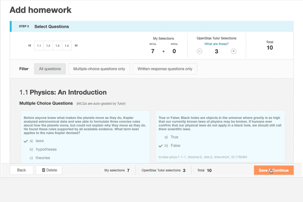
Task: Click the checkmark next to 'laws' answer
Action: point(26,141)
